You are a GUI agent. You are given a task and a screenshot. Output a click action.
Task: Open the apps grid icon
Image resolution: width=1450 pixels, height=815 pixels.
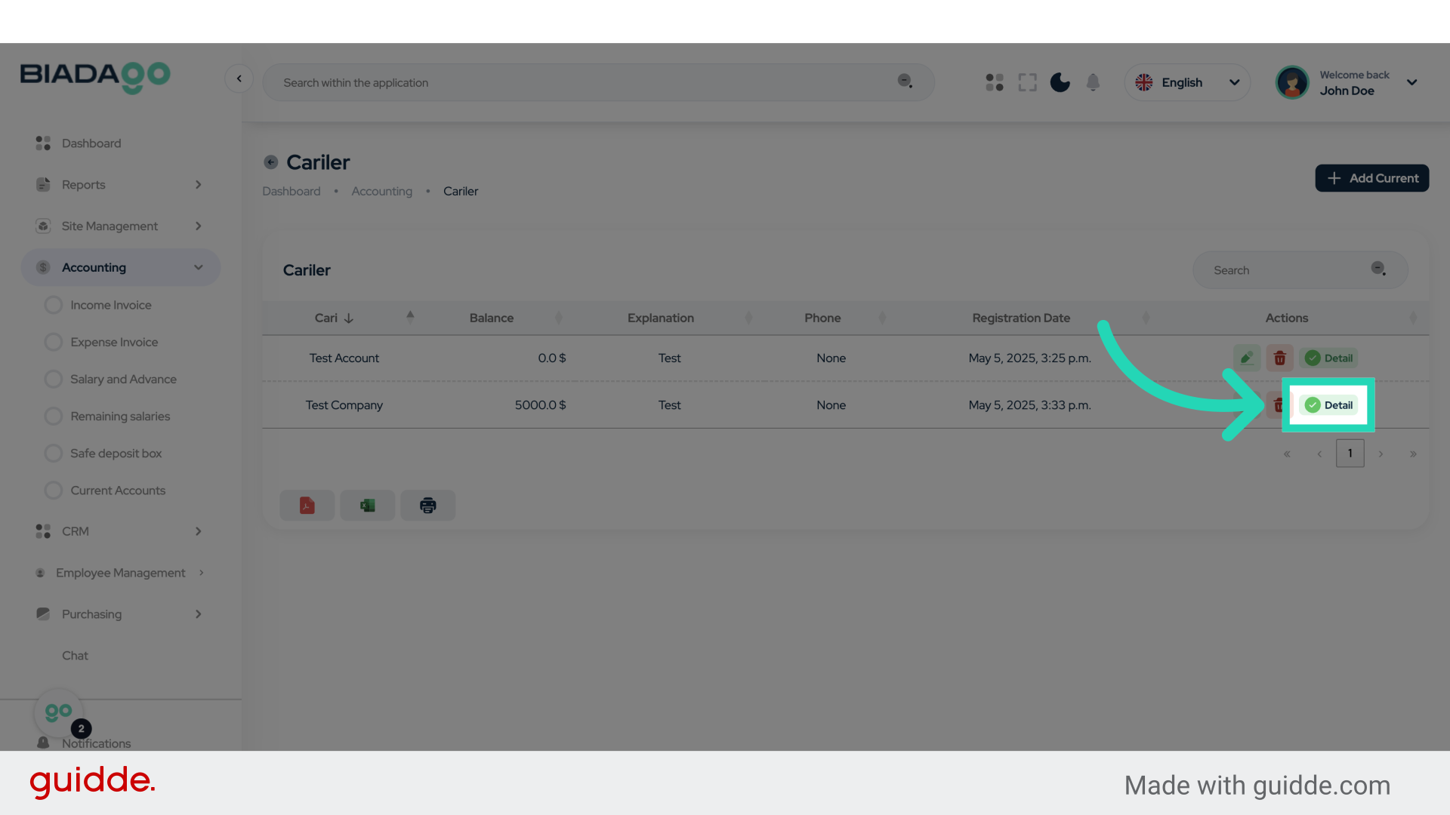click(994, 82)
